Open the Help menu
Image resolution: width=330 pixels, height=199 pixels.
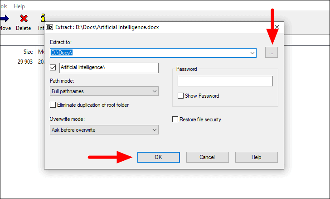pyautogui.click(x=19, y=6)
